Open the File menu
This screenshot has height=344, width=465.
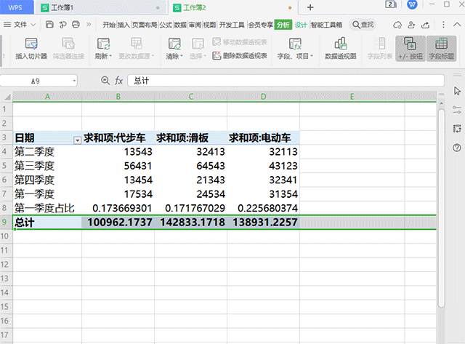click(x=20, y=25)
